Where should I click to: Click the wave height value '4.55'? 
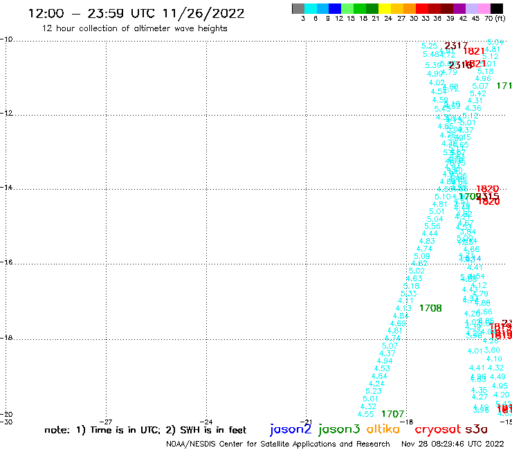tap(365, 414)
